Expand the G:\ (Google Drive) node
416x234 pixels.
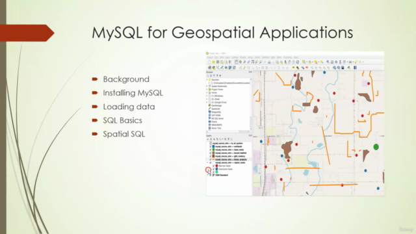click(x=207, y=102)
